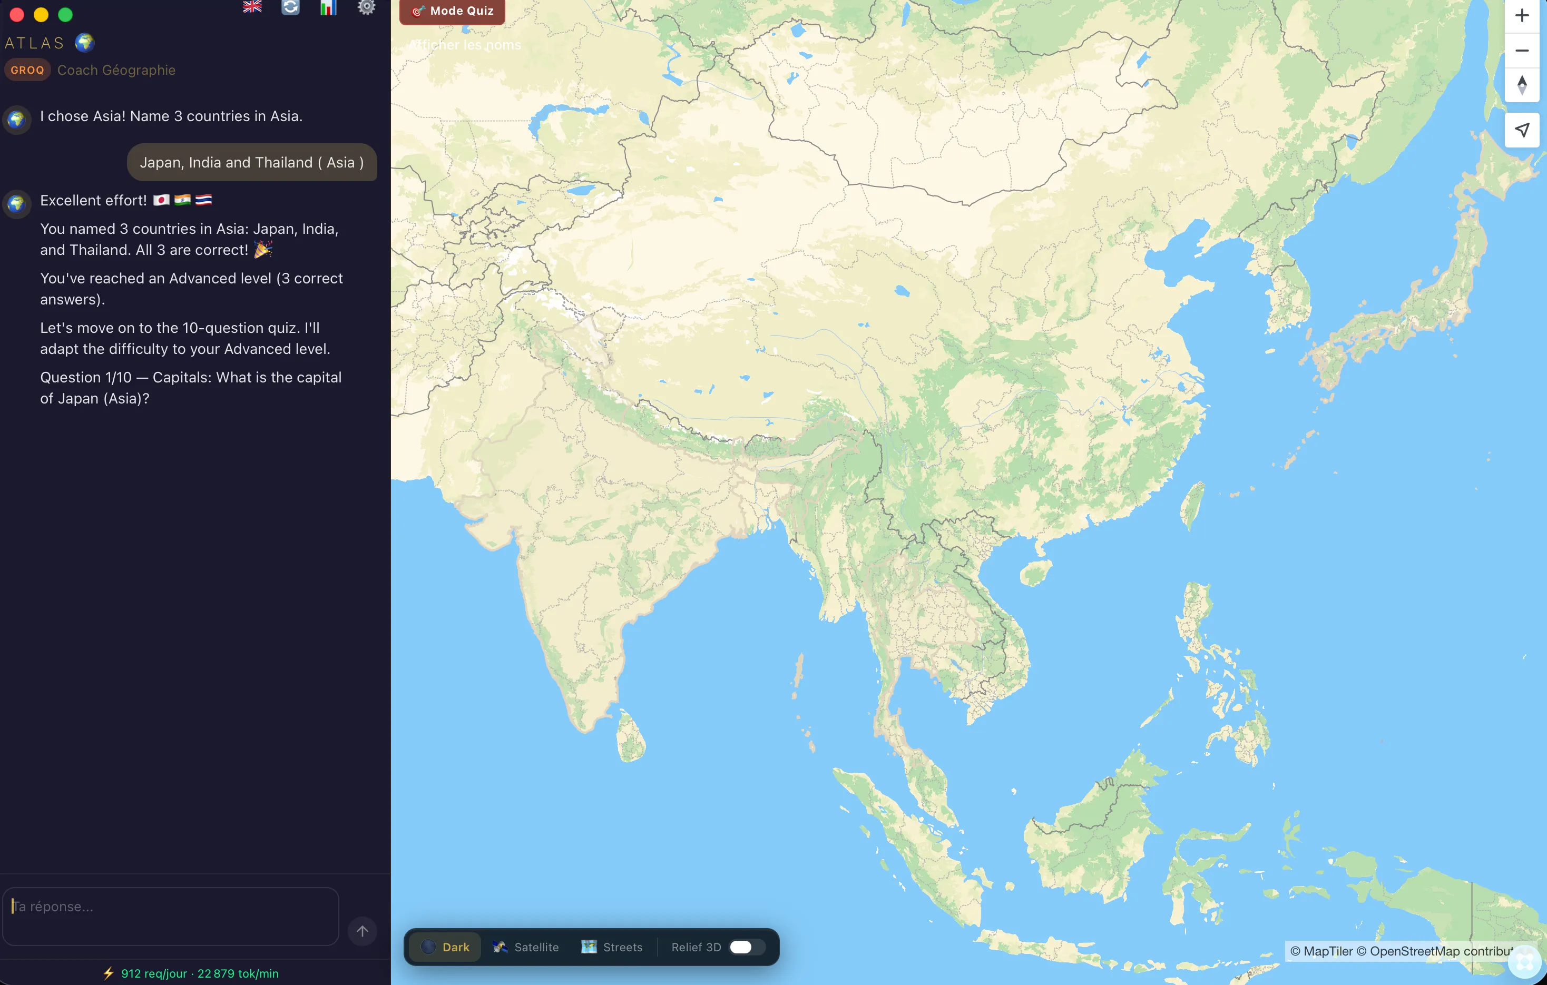This screenshot has height=985, width=1547.
Task: Open the statistics bar chart icon
Action: (x=328, y=7)
